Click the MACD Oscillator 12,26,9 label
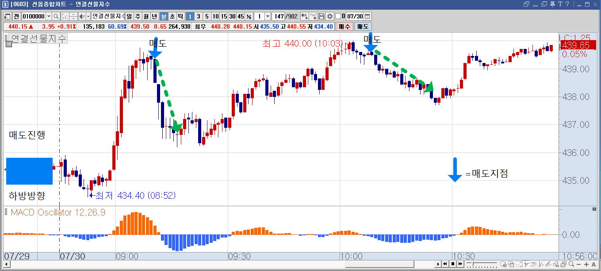Screen dimensions: 601x271 tap(58, 212)
